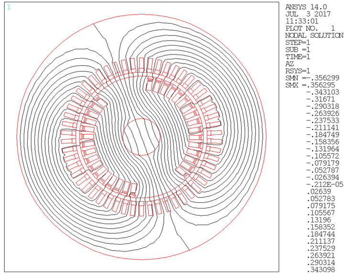Click the 'SMN =-.356299' minimum value
Viewport: 345px width, 274px height.
click(x=312, y=78)
